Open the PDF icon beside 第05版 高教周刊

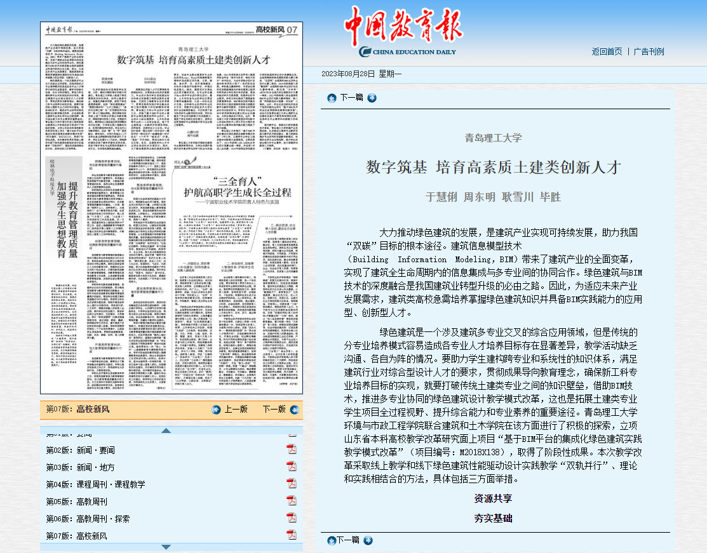tap(292, 502)
